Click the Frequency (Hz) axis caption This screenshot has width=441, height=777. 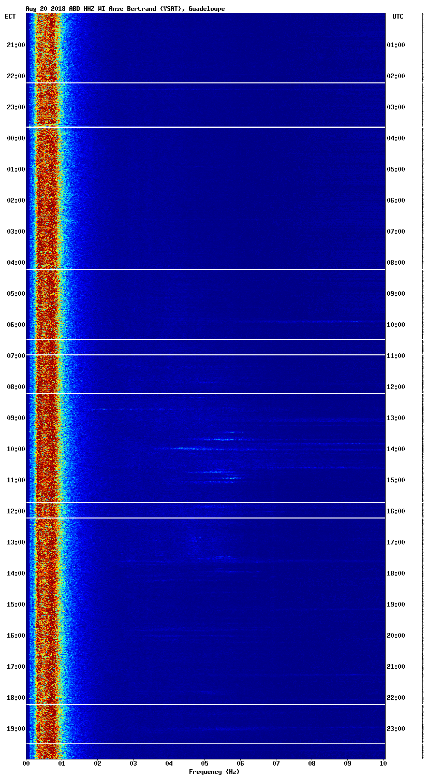214,772
